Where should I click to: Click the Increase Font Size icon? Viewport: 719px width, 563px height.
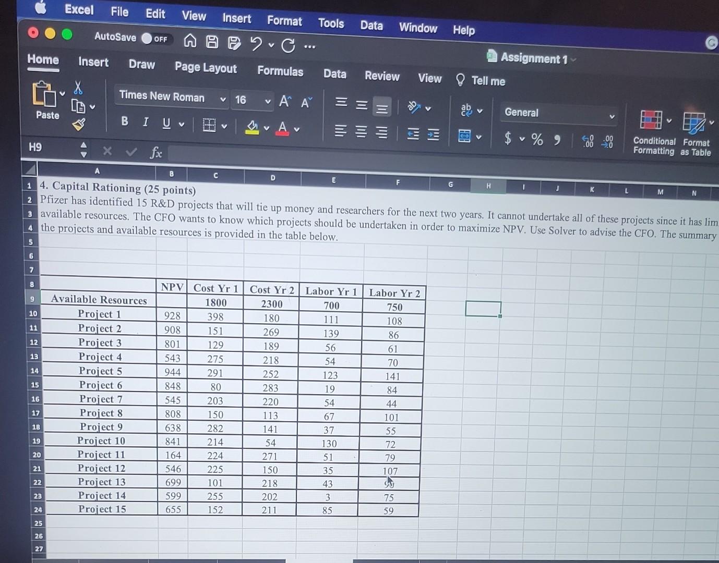285,101
